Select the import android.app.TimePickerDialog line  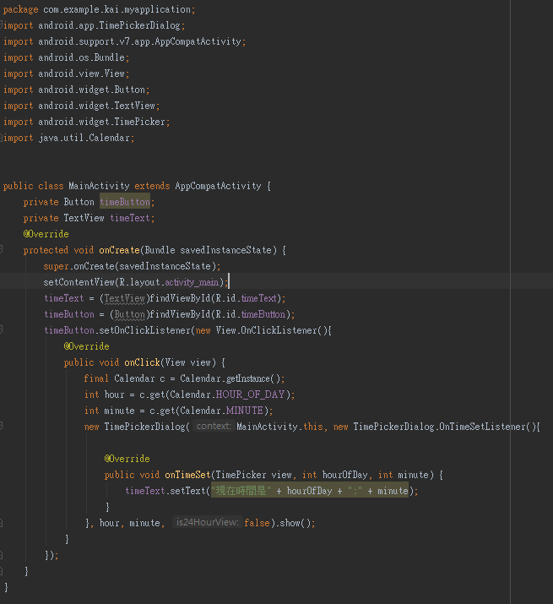(94, 25)
